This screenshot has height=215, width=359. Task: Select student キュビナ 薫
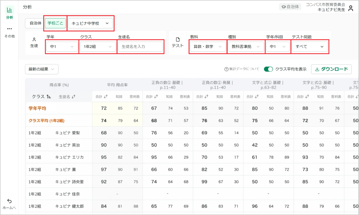pos(66,170)
